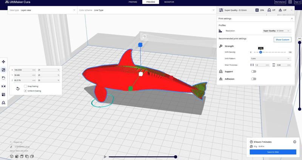Click the Z scale percentage field
Viewport: 302px width, 160px height.
pyautogui.click(x=49, y=80)
